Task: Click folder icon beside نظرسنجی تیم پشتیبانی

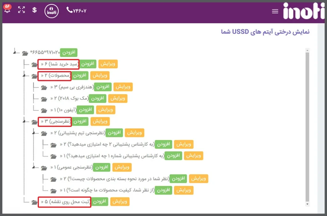Action: [44, 133]
